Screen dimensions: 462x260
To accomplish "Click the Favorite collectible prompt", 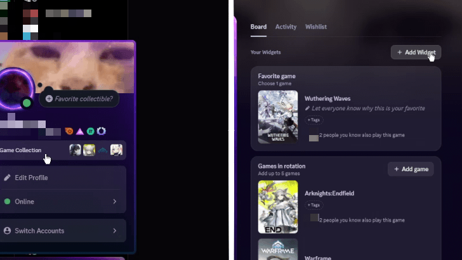I will click(79, 99).
